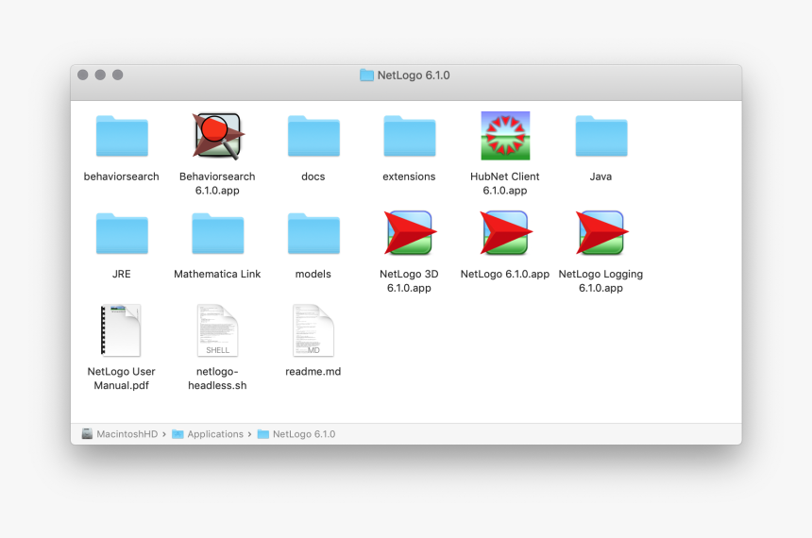
Task: Close the NetLogo 6.1.0 Finder window
Action: point(83,75)
